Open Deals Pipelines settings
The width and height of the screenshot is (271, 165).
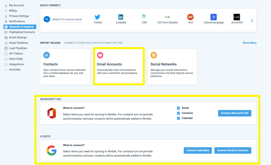[x=18, y=43]
